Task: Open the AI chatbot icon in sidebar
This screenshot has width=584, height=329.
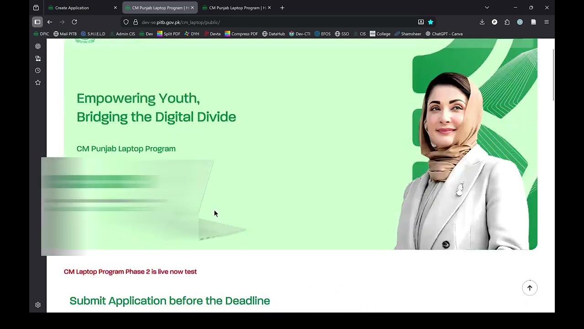Action: [38, 46]
